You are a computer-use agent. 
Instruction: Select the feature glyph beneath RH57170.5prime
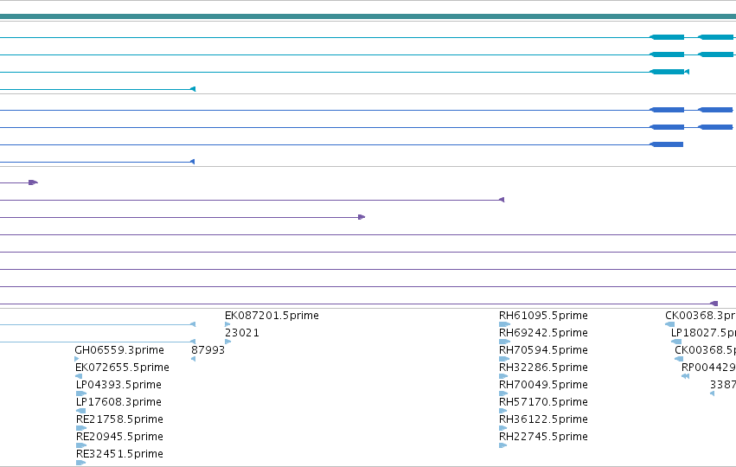502,411
